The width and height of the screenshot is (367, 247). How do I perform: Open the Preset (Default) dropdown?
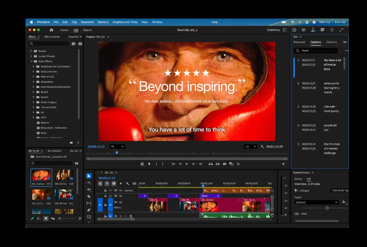click(317, 202)
